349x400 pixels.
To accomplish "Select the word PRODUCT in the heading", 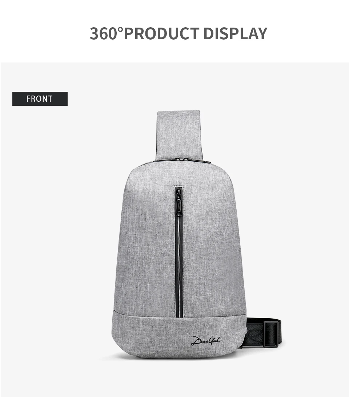I will [x=161, y=33].
